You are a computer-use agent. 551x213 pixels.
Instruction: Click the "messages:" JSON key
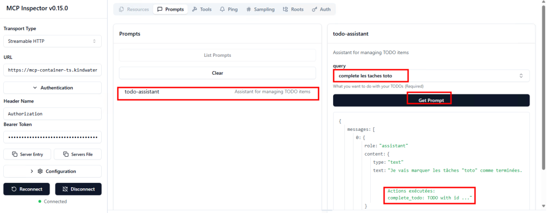click(359, 129)
